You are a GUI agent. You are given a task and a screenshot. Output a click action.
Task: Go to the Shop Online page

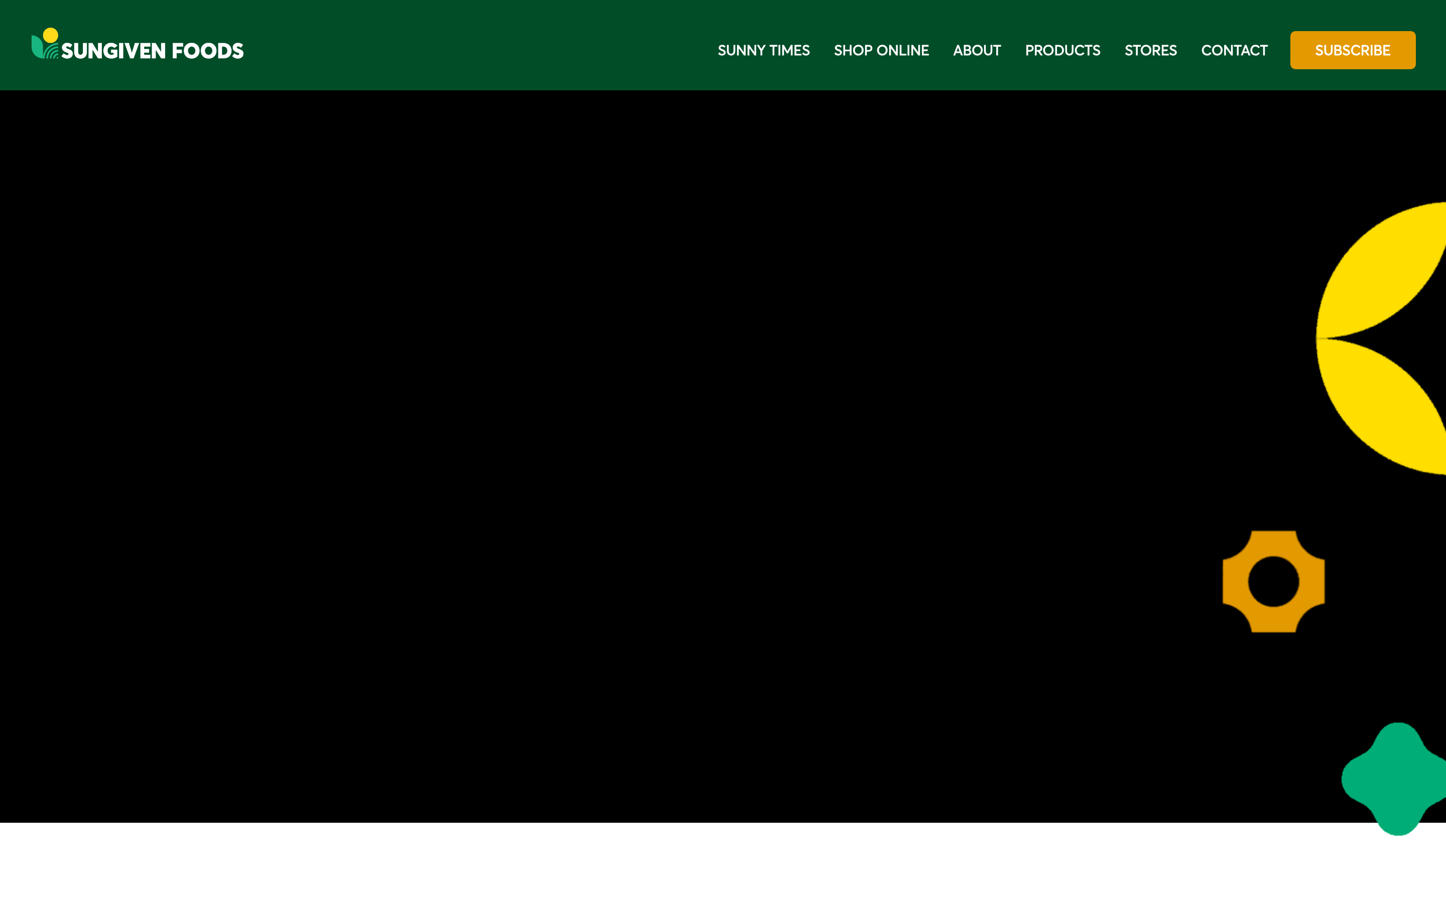[881, 50]
